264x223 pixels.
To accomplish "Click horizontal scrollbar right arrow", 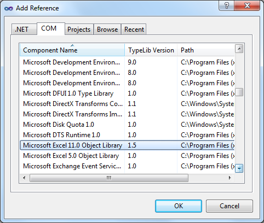I will (230, 178).
